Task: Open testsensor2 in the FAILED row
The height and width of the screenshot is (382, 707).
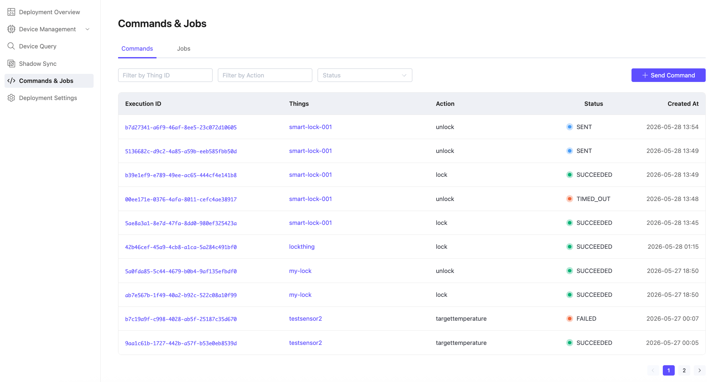Action: click(x=305, y=318)
